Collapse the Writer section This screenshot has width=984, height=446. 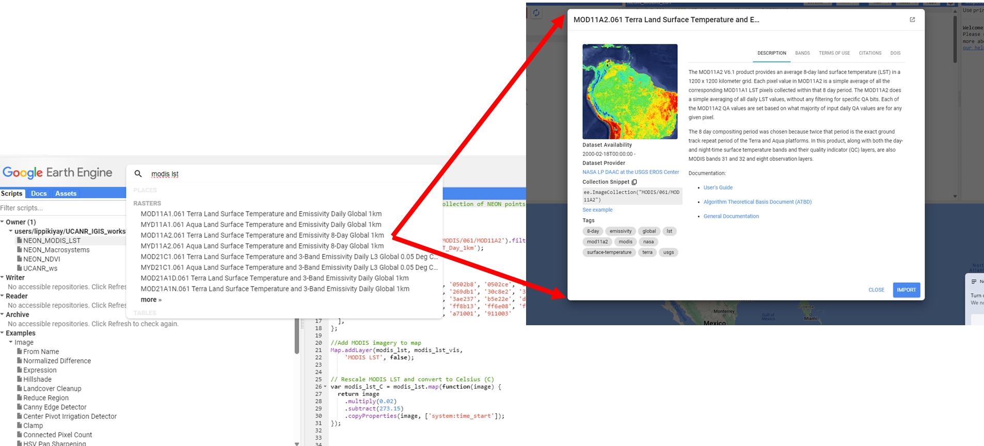tap(3, 278)
